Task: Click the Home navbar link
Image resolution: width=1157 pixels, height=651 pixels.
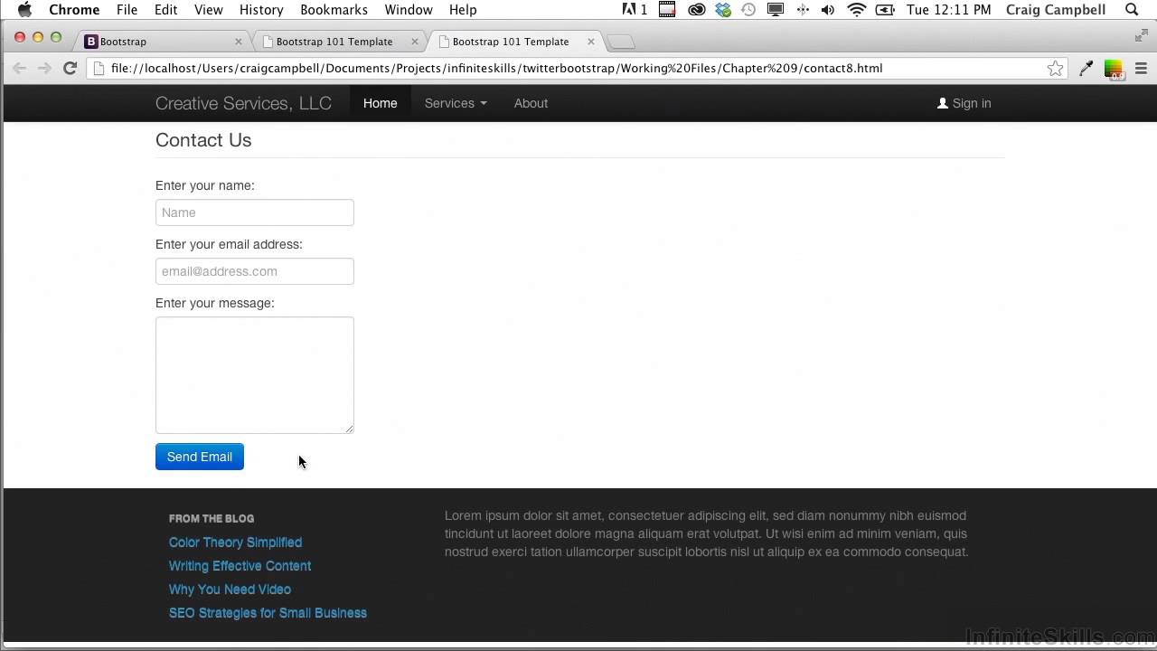Action: [x=380, y=103]
